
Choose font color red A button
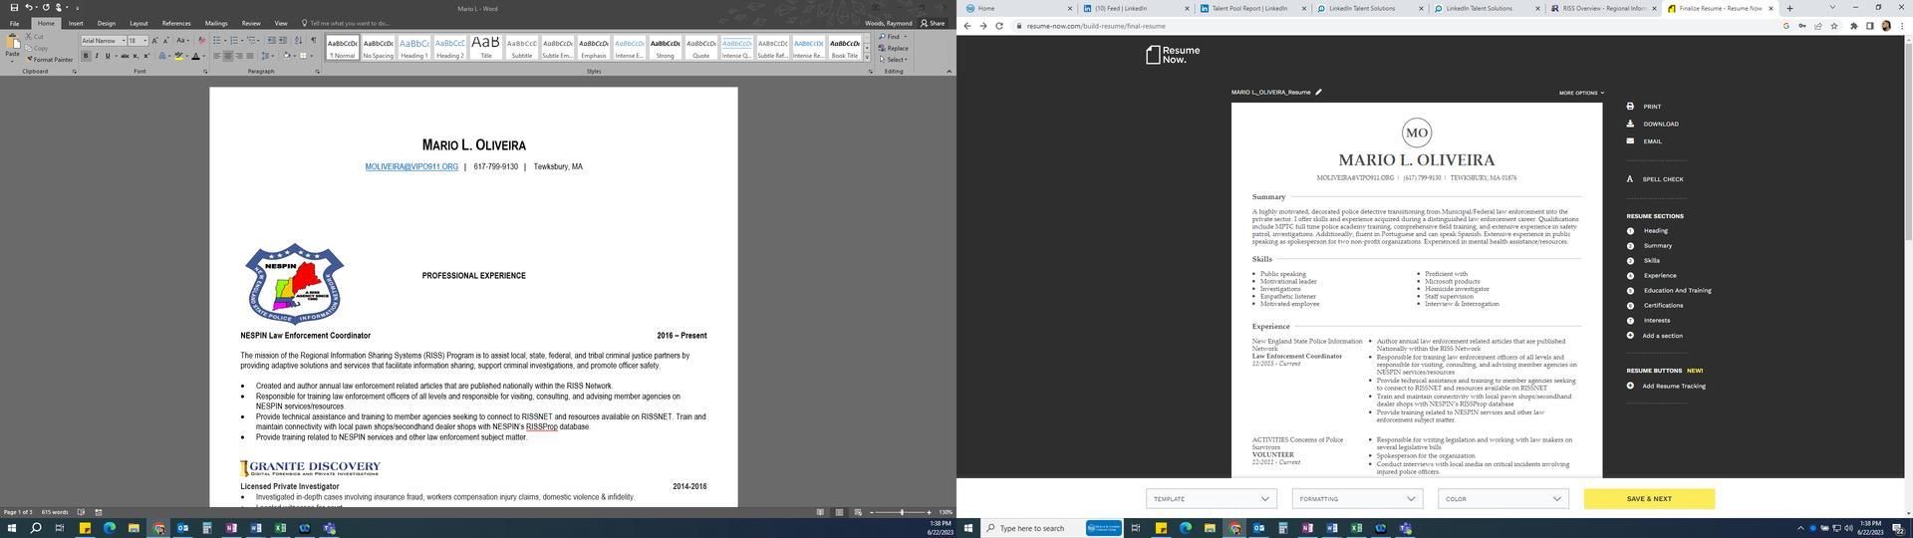pyautogui.click(x=195, y=56)
